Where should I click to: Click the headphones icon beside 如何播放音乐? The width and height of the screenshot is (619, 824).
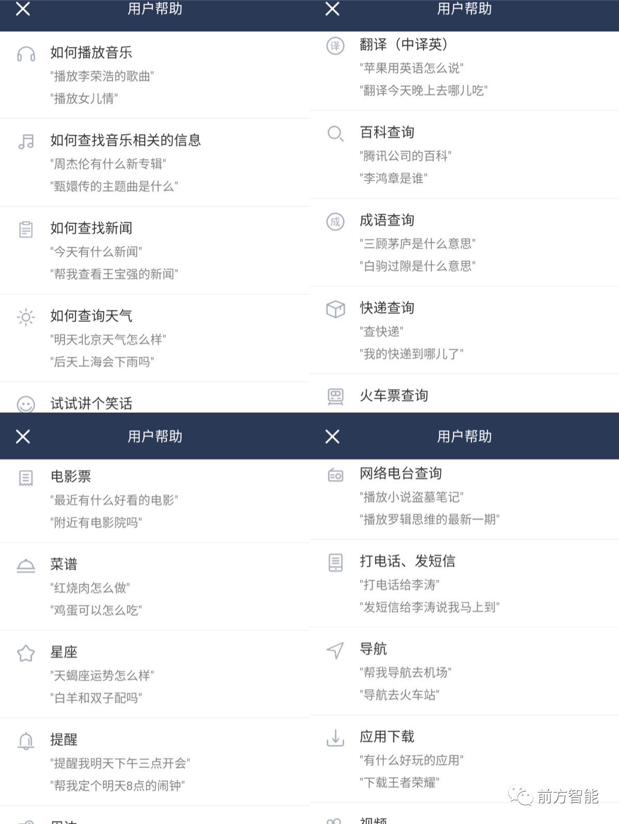coord(26,54)
